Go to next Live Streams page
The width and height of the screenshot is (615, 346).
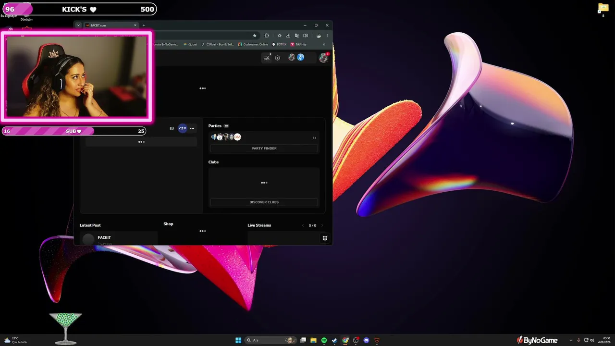coord(322,225)
